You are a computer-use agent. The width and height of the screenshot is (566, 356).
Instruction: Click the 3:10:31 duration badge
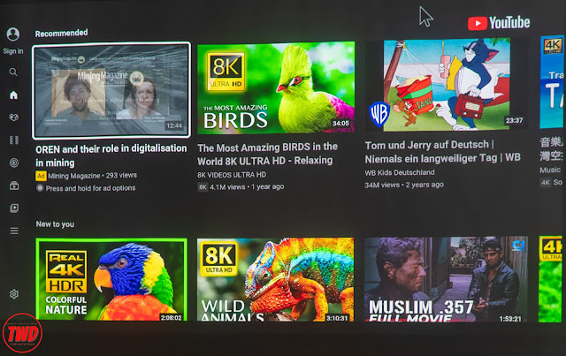click(337, 318)
